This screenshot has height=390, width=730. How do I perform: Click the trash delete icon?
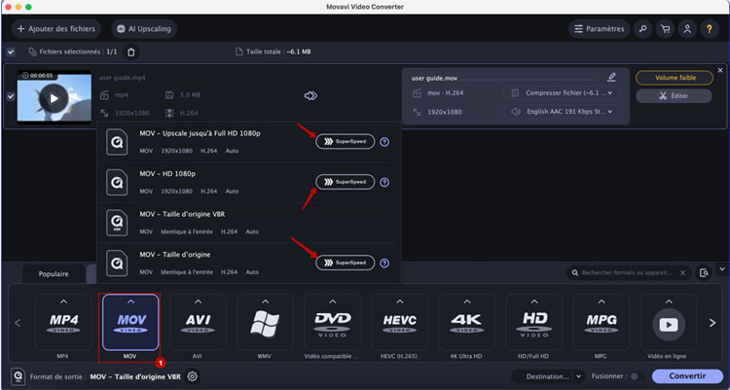click(x=131, y=53)
